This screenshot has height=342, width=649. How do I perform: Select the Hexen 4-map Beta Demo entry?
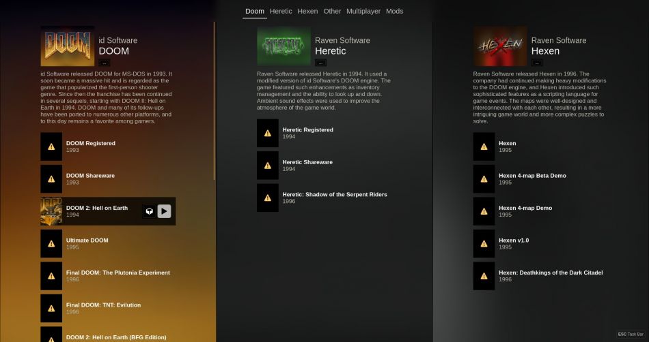pyautogui.click(x=540, y=179)
